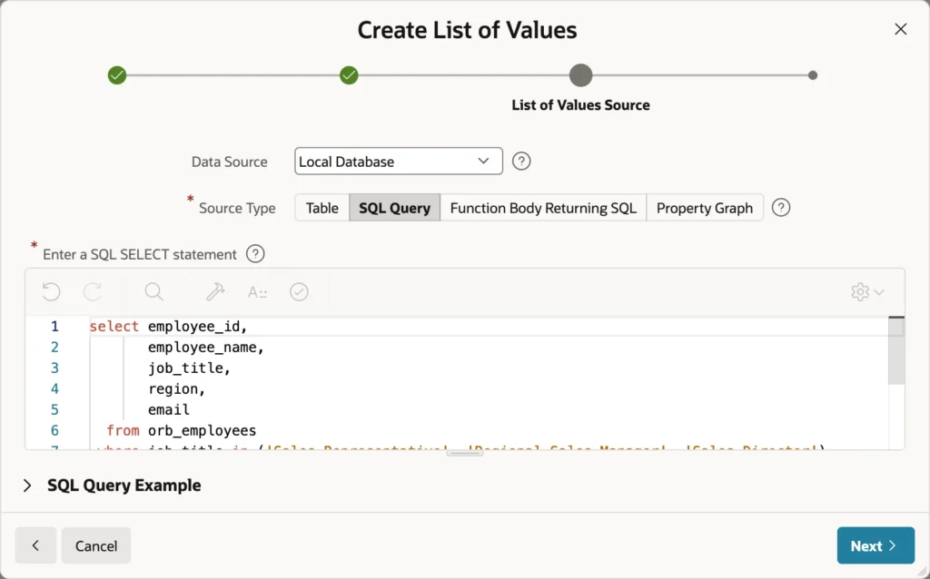This screenshot has height=579, width=930.
Task: Go to the Next wizard step
Action: pos(876,545)
